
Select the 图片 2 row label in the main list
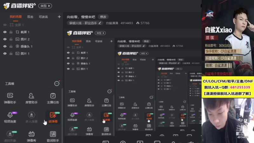(25, 39)
